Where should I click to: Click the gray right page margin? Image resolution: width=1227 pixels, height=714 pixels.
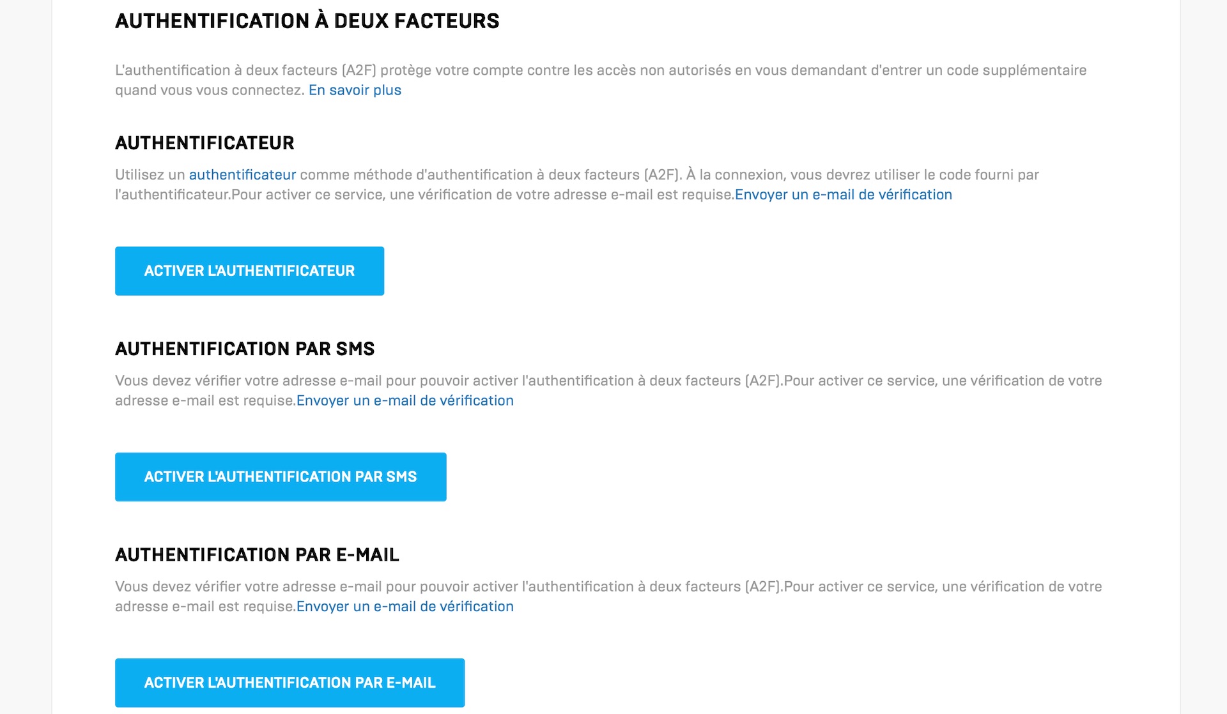click(1203, 357)
